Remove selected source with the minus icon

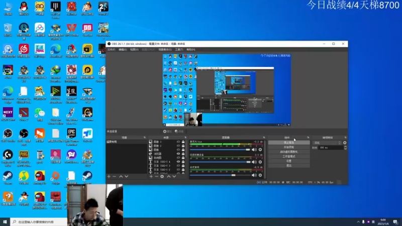pyautogui.click(x=156, y=176)
